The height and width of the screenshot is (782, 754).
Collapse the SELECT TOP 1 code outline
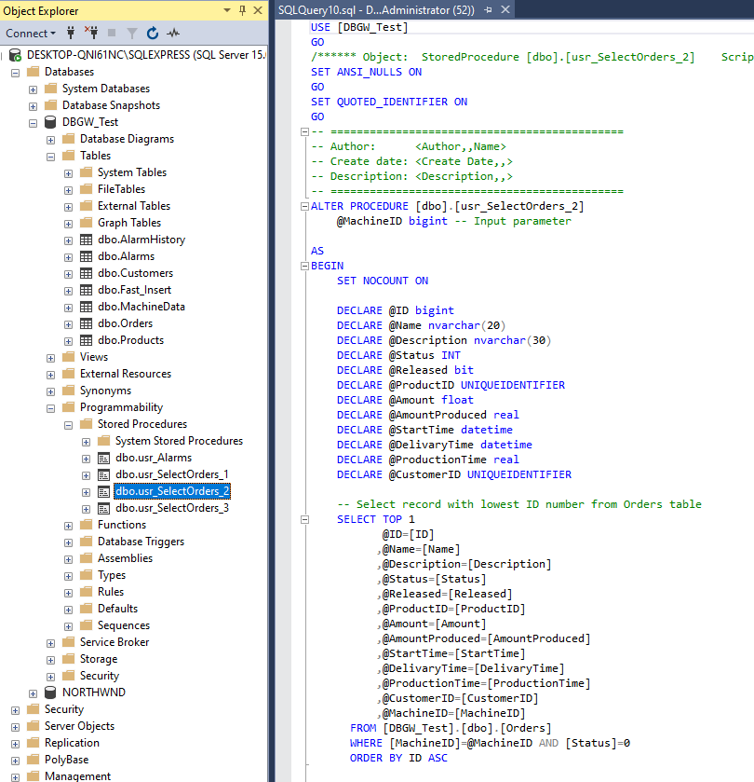click(x=304, y=520)
